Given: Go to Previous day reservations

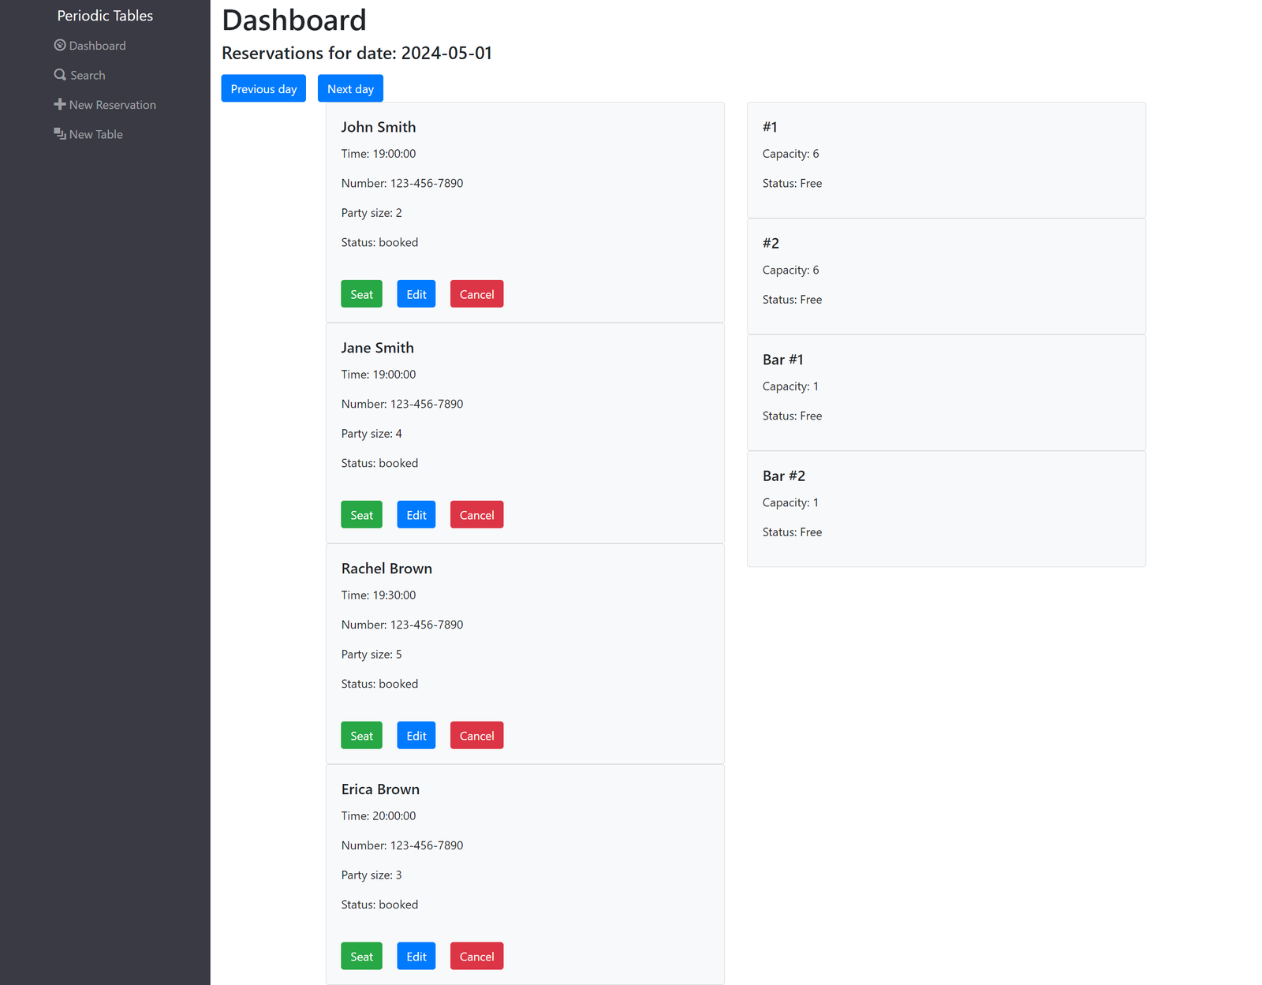Looking at the screenshot, I should pyautogui.click(x=263, y=89).
